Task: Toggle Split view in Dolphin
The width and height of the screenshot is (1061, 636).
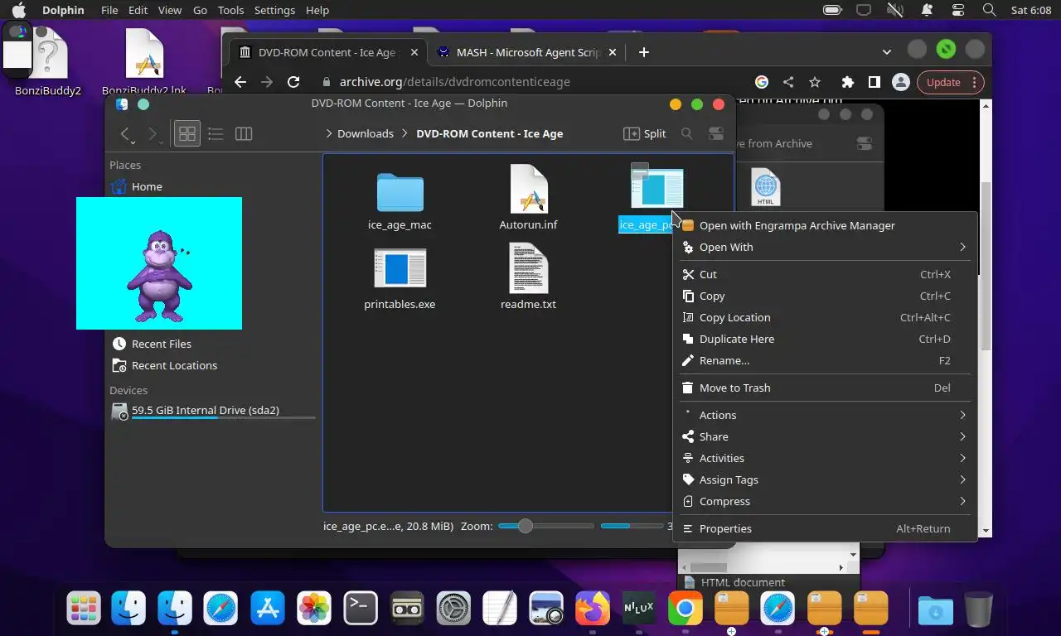Action: (x=645, y=133)
